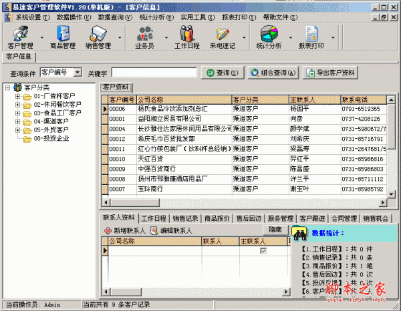The image size is (401, 311).
Task: Collapse the 客户分类 tree root
Action: [7, 87]
